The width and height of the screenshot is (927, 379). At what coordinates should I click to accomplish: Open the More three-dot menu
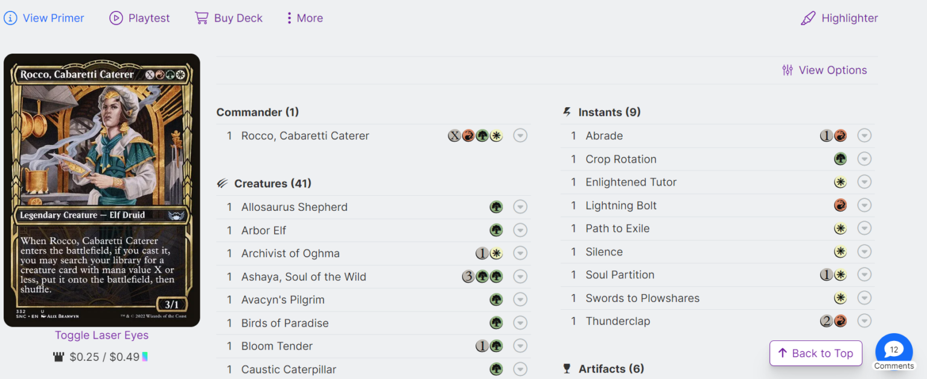[289, 18]
